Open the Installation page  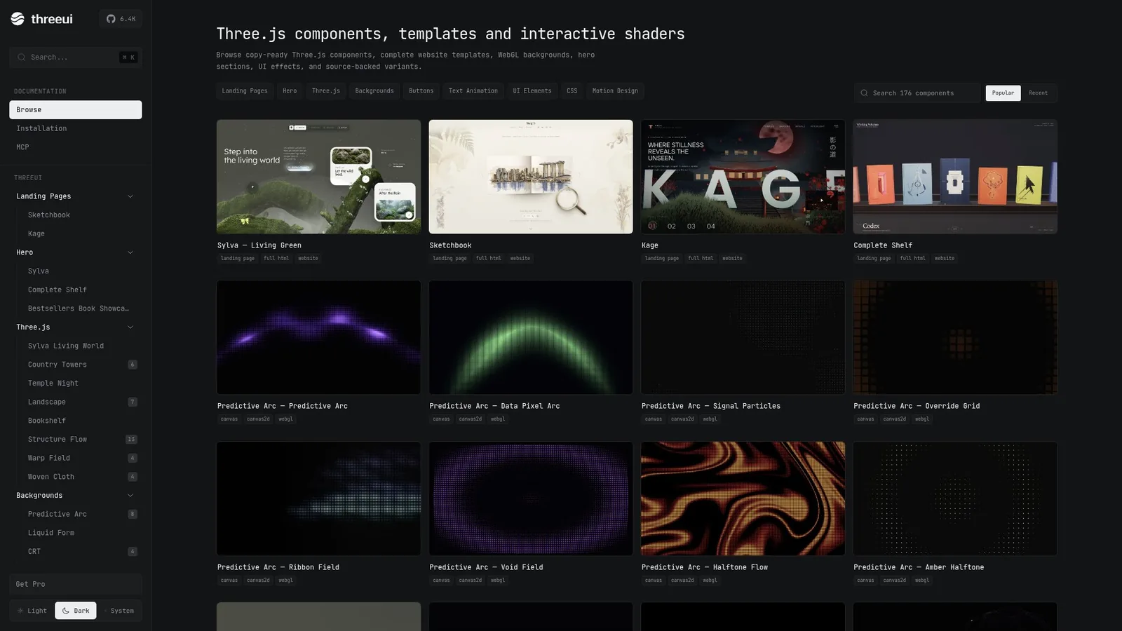(x=75, y=129)
